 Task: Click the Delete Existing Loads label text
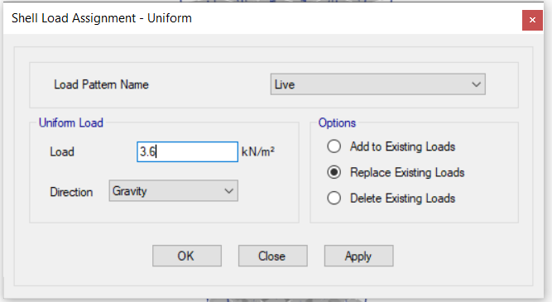(x=402, y=199)
